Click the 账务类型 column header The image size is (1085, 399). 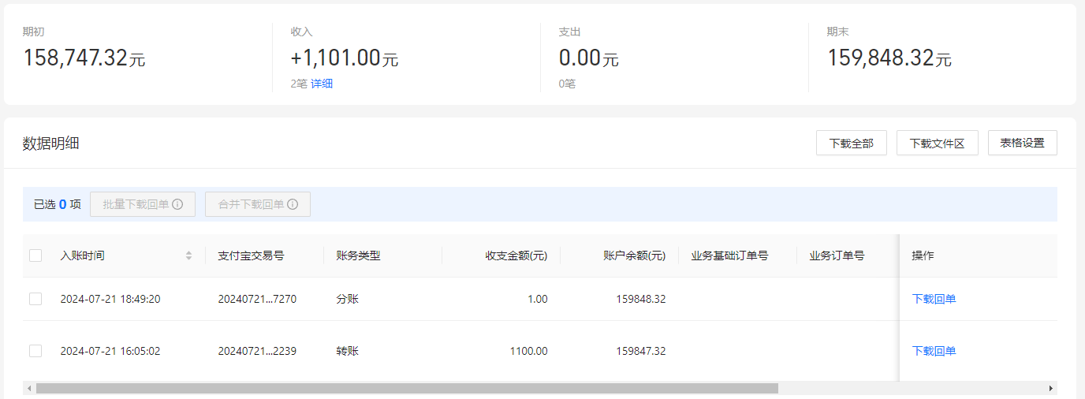(358, 255)
